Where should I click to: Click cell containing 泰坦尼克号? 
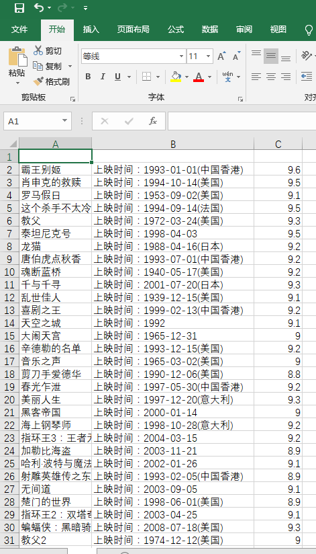click(x=56, y=233)
